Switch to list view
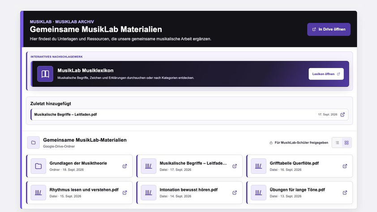 tap(337, 143)
